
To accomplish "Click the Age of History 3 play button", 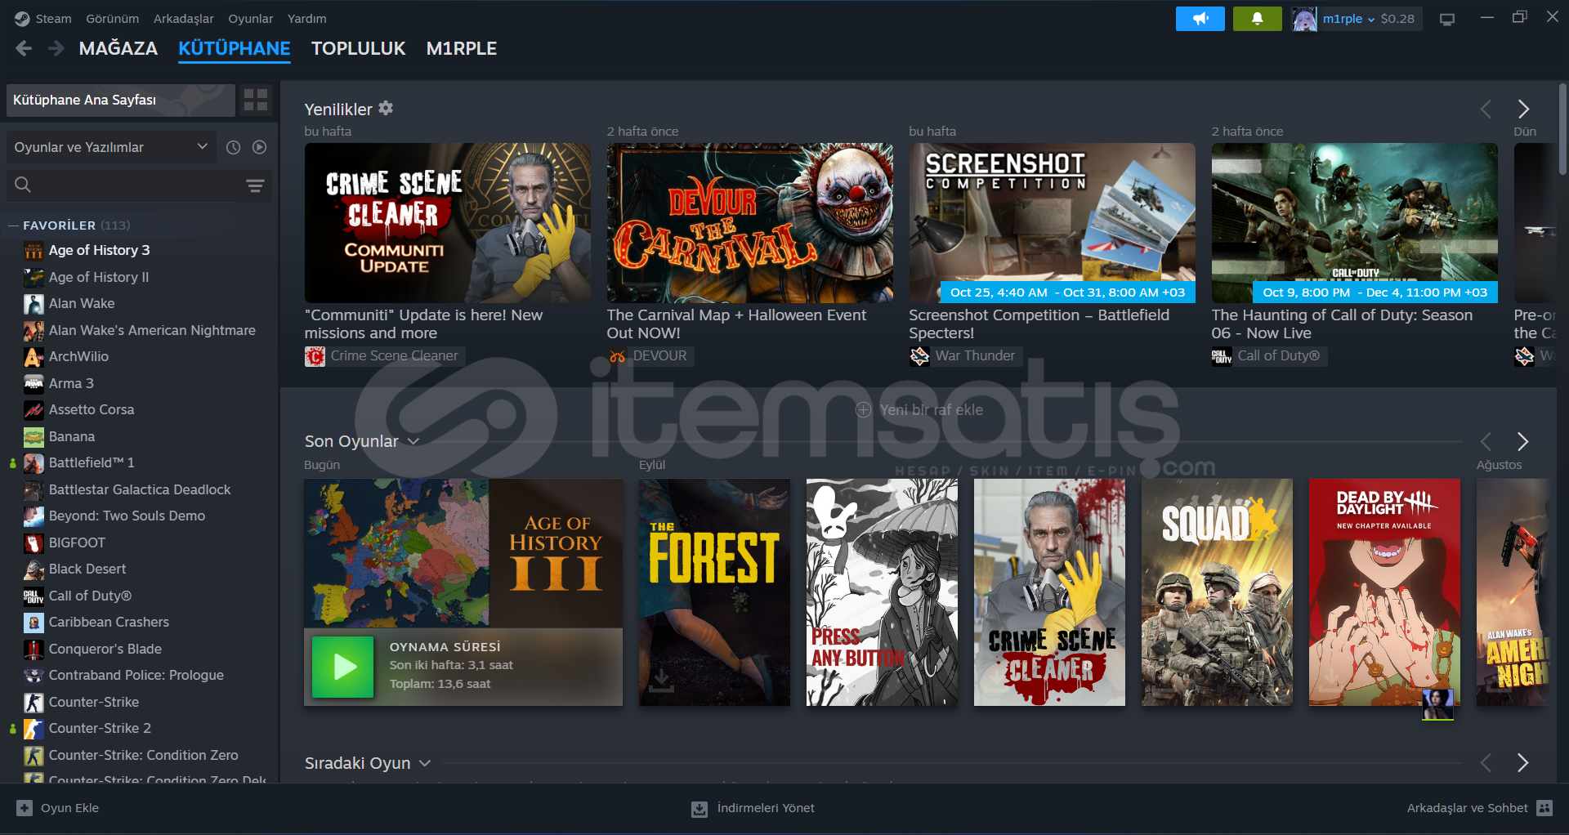I will [343, 667].
